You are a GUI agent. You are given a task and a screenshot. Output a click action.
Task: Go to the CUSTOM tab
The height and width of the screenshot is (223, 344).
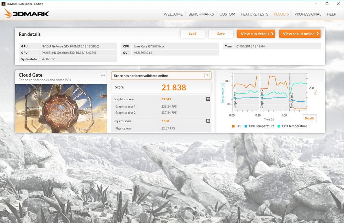click(x=227, y=14)
